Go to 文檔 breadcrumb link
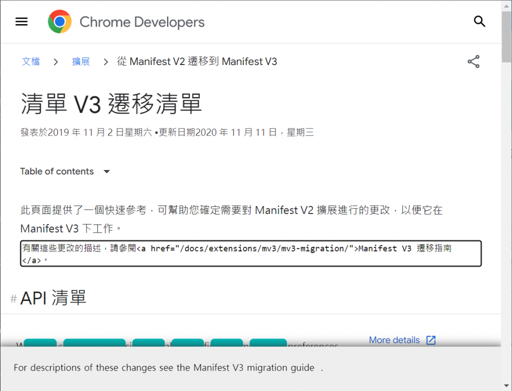The height and width of the screenshot is (391, 512). click(x=30, y=61)
